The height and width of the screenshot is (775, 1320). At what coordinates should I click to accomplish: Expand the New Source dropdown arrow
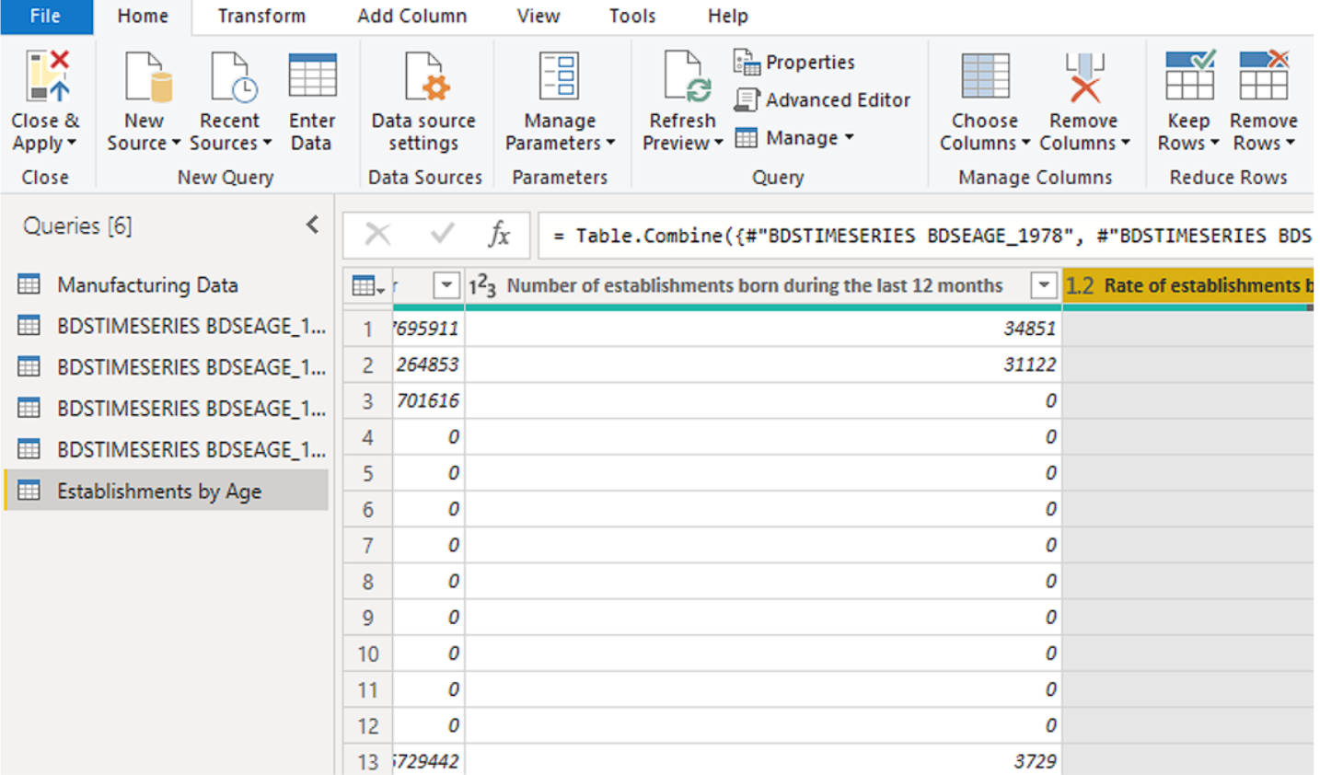(x=176, y=143)
